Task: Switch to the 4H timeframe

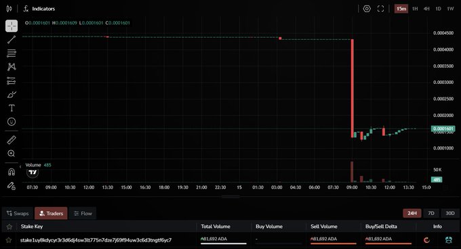Action: click(x=426, y=9)
